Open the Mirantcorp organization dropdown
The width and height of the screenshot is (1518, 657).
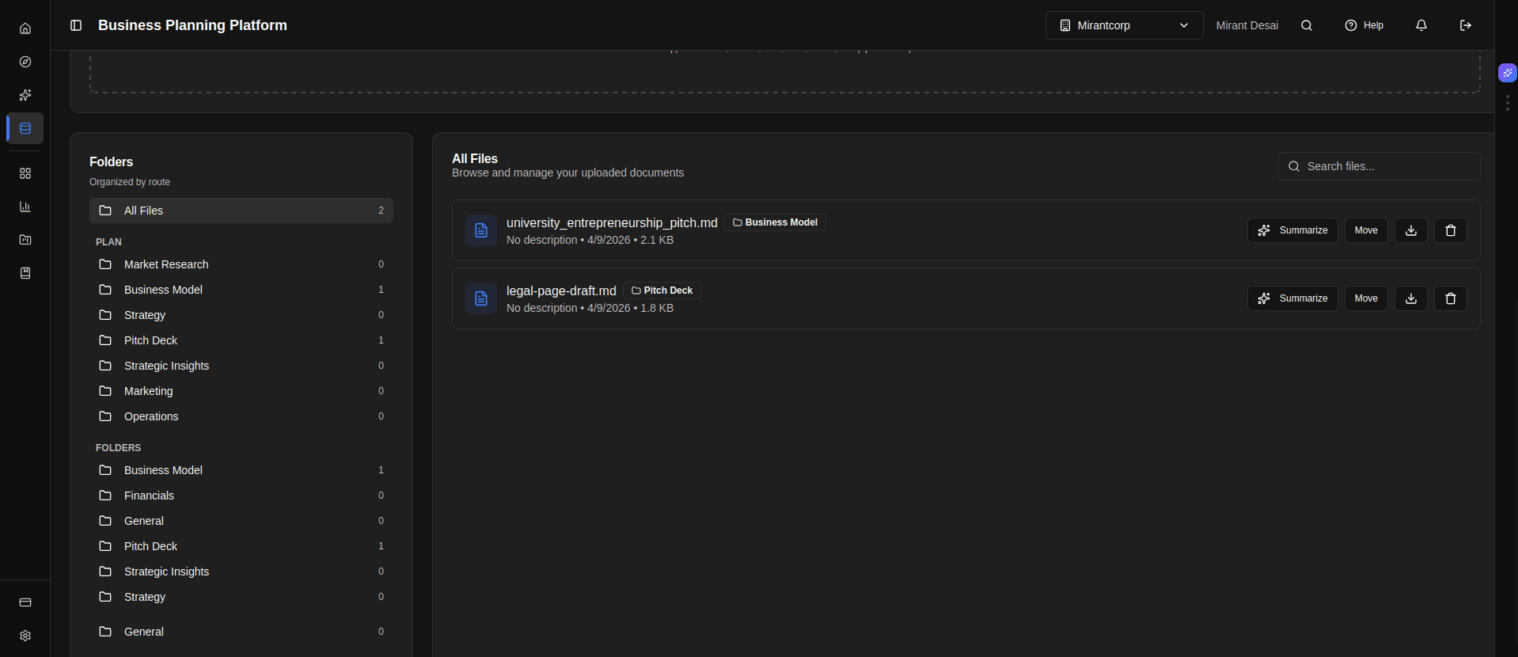pyautogui.click(x=1124, y=25)
